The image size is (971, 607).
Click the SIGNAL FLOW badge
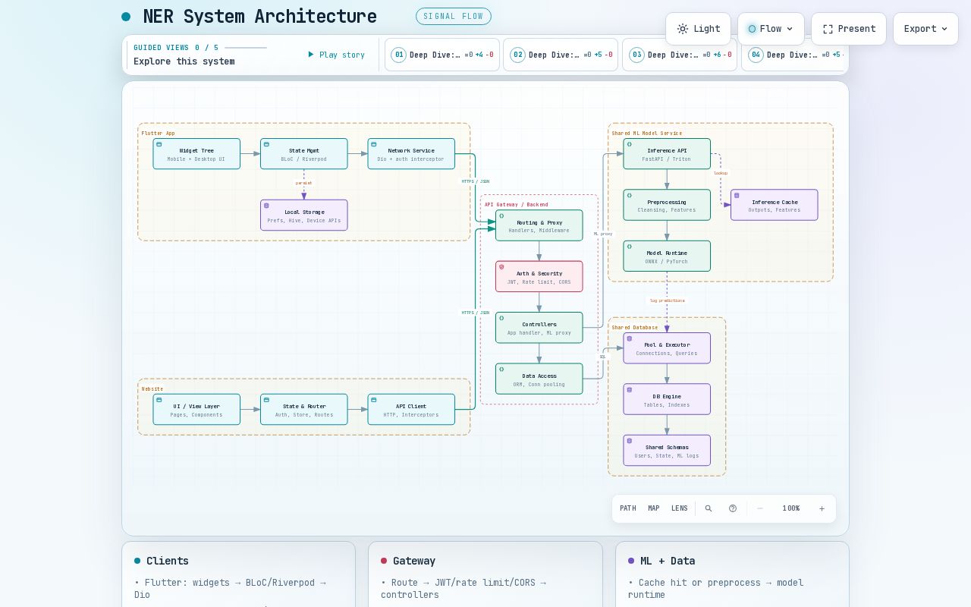pos(454,16)
